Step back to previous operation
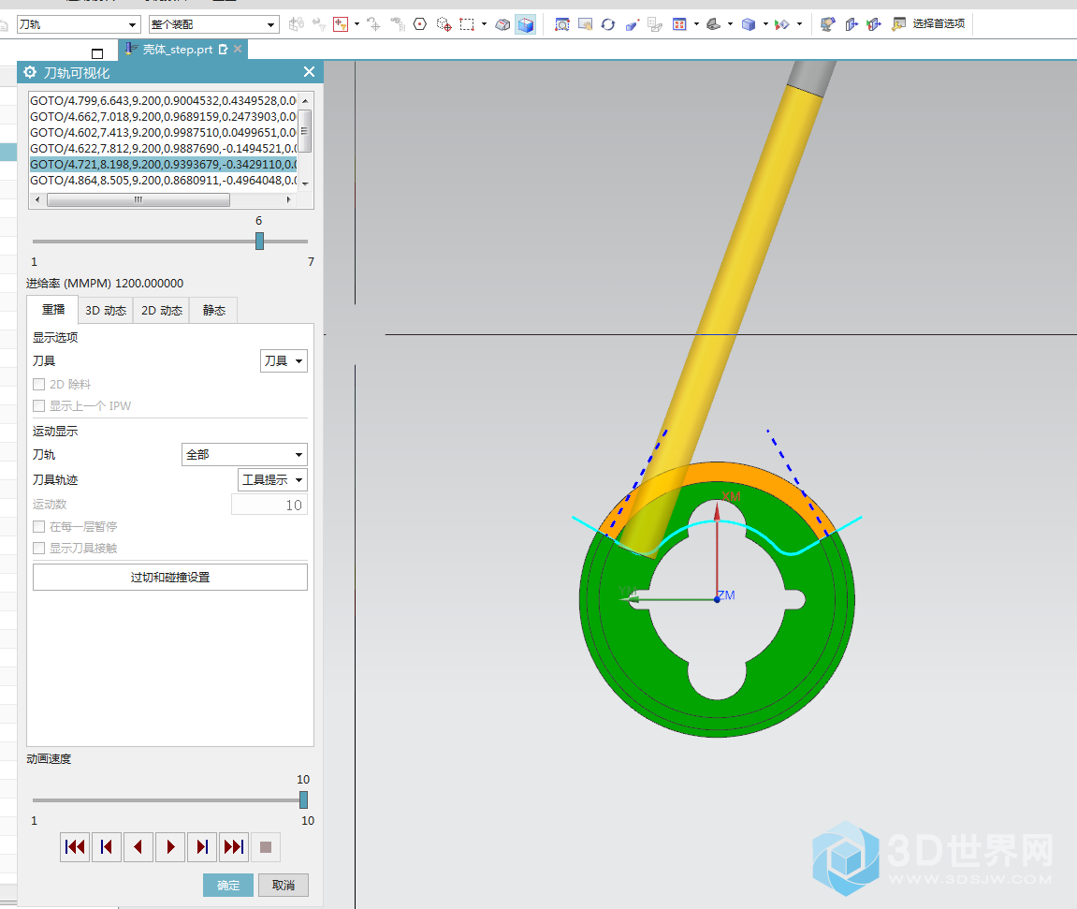Viewport: 1077px width, 909px height. [x=107, y=847]
